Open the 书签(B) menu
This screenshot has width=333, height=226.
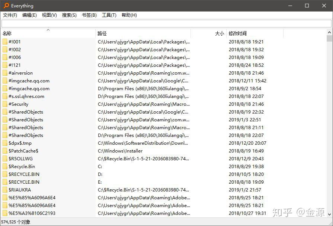(x=89, y=15)
